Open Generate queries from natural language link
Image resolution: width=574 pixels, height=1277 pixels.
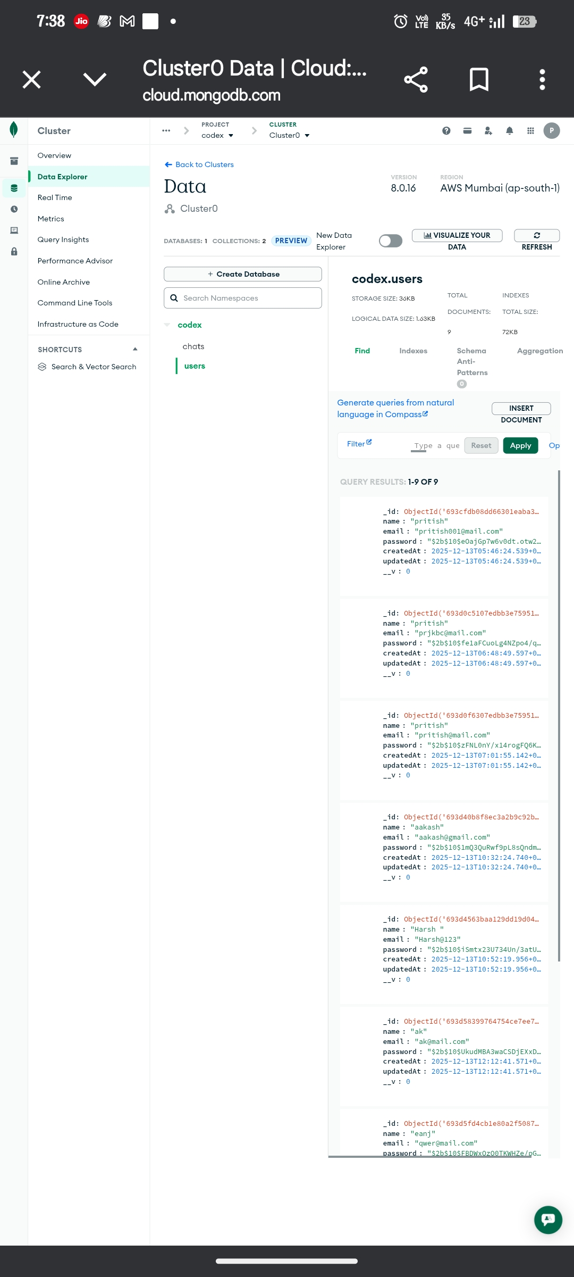tap(395, 409)
